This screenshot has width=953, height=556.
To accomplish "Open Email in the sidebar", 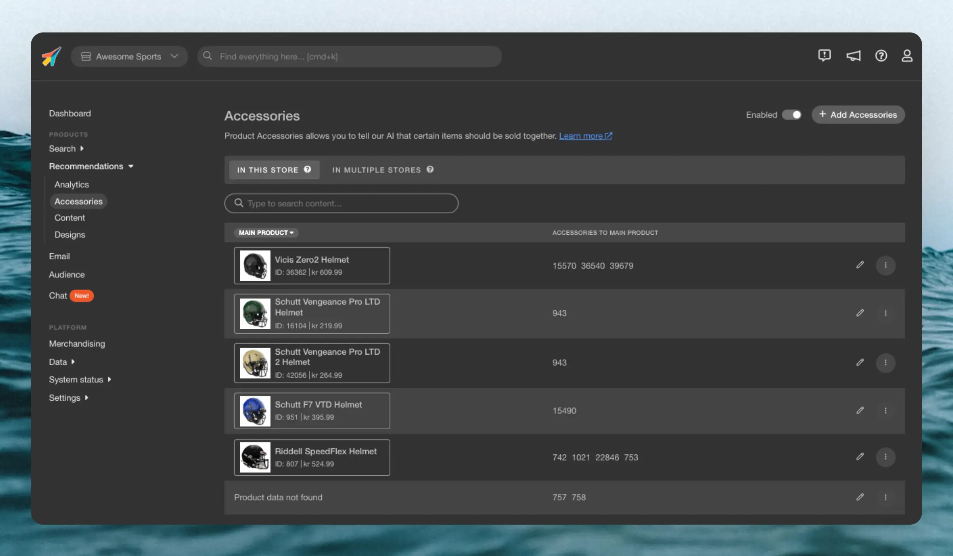I will (x=59, y=256).
